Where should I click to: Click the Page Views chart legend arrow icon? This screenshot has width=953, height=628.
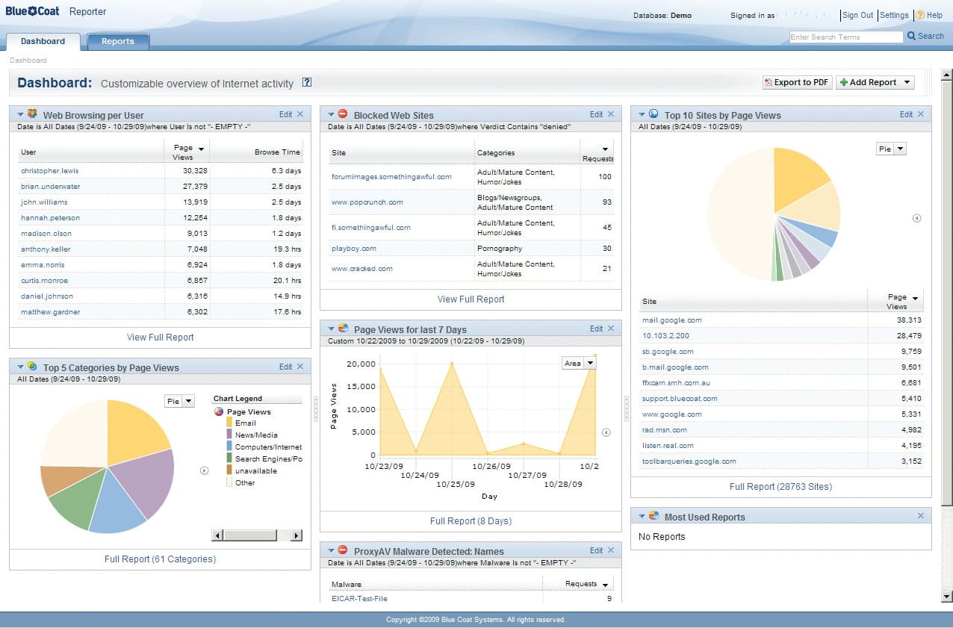(606, 432)
